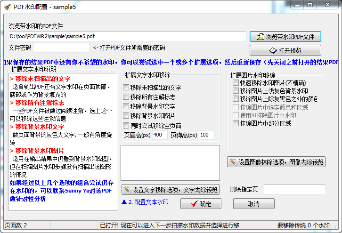Click the label 浏览带水印的PDF文件
The height and width of the screenshot is (233, 342).
[x=36, y=26]
